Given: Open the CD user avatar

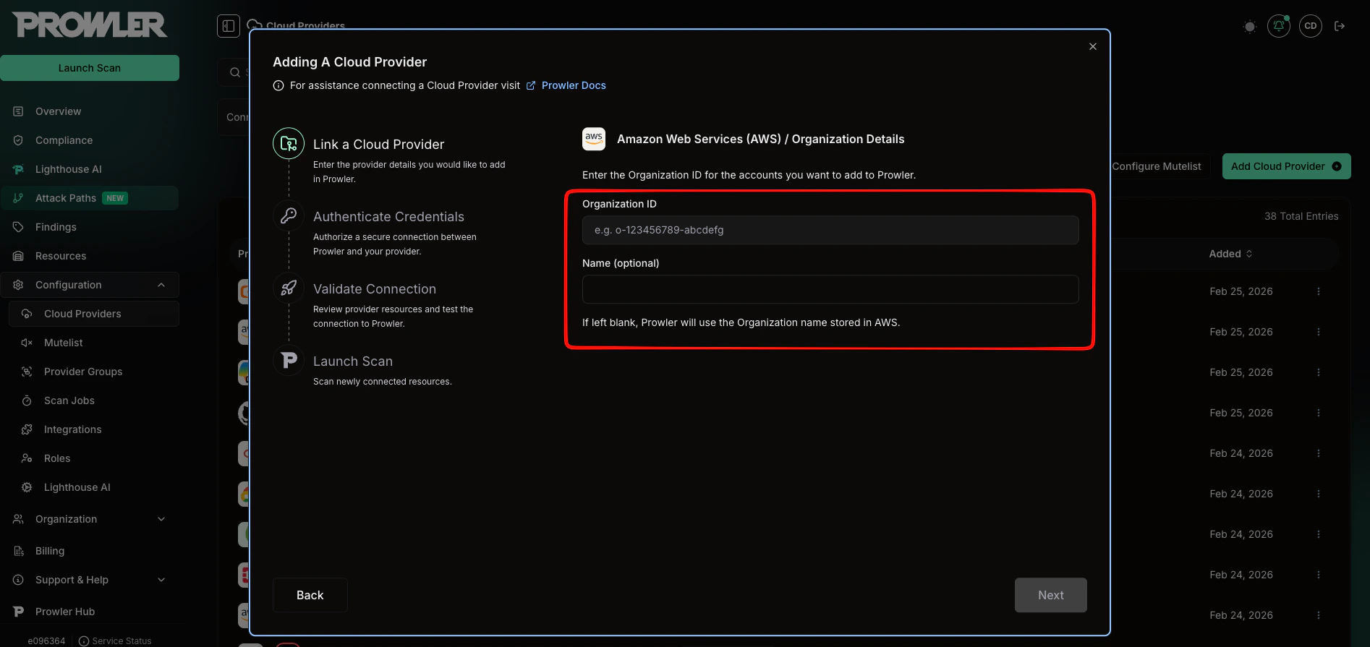Looking at the screenshot, I should (1311, 26).
